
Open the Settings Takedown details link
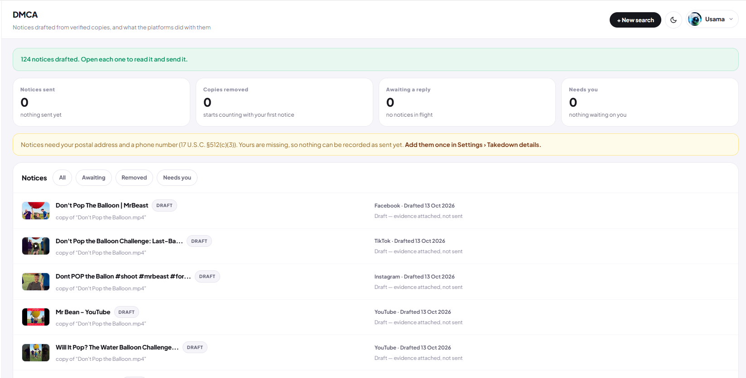473,145
